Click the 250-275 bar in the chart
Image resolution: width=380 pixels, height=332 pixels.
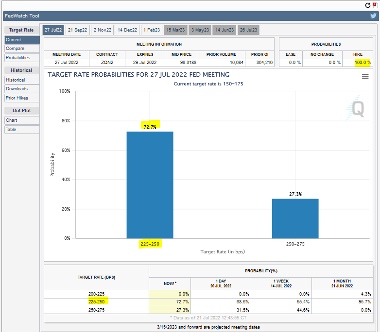pyautogui.click(x=295, y=219)
